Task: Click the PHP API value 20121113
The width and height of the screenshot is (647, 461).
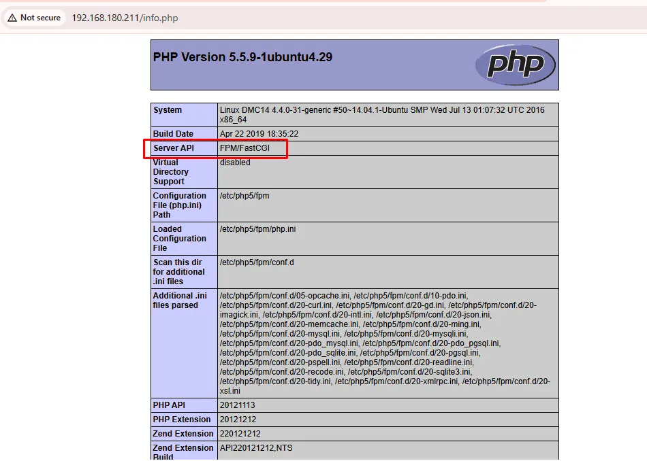Action: coord(238,405)
